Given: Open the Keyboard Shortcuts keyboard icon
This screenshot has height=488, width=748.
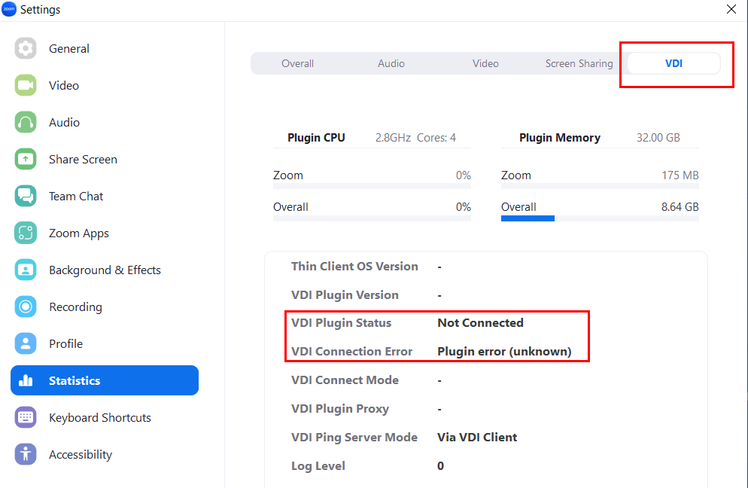Looking at the screenshot, I should [26, 418].
